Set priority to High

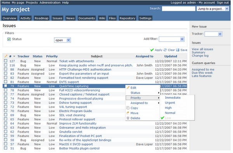pos(168,108)
